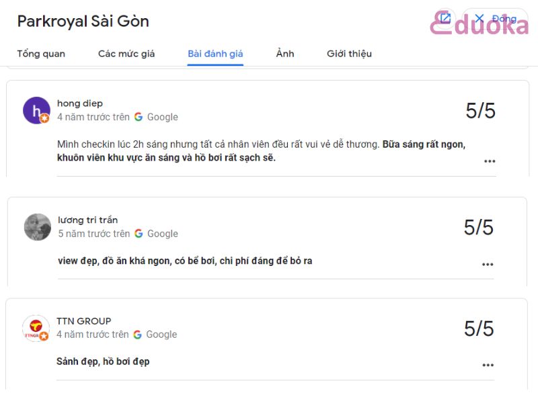Select the Bài đánh giá tab
This screenshot has width=538, height=403.
click(x=215, y=54)
